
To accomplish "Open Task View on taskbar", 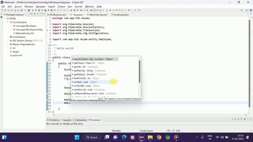I will (107, 137).
